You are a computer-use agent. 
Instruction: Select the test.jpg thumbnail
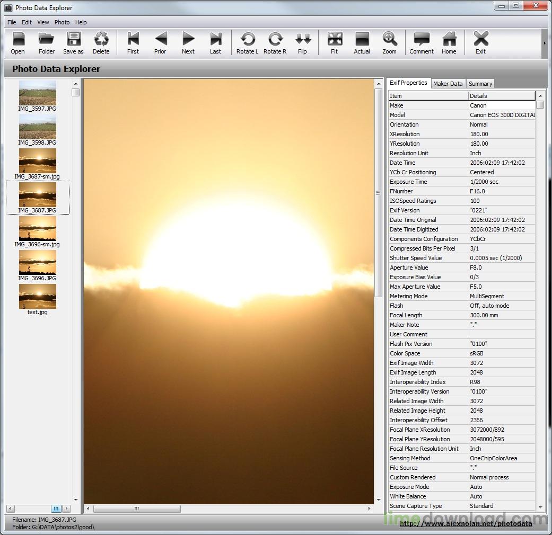(37, 297)
